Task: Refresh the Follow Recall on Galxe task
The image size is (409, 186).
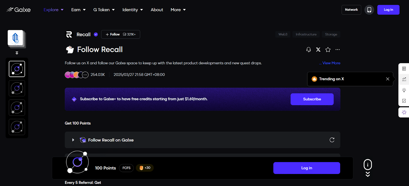Action: point(332,140)
